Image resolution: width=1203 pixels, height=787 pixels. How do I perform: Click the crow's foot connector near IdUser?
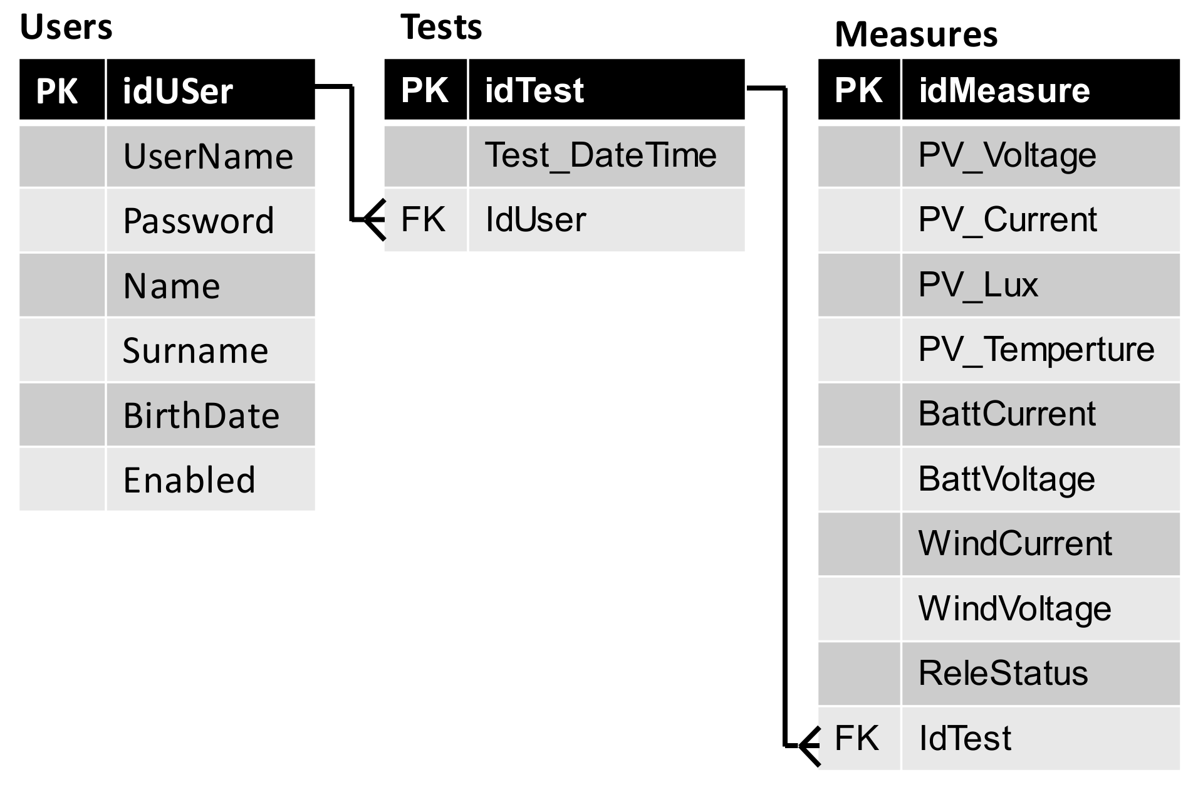tap(374, 220)
